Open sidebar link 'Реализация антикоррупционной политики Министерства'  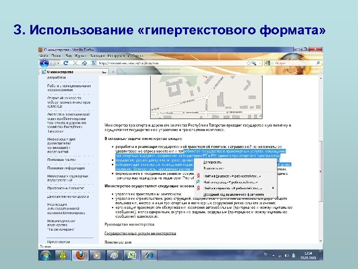tap(66, 209)
